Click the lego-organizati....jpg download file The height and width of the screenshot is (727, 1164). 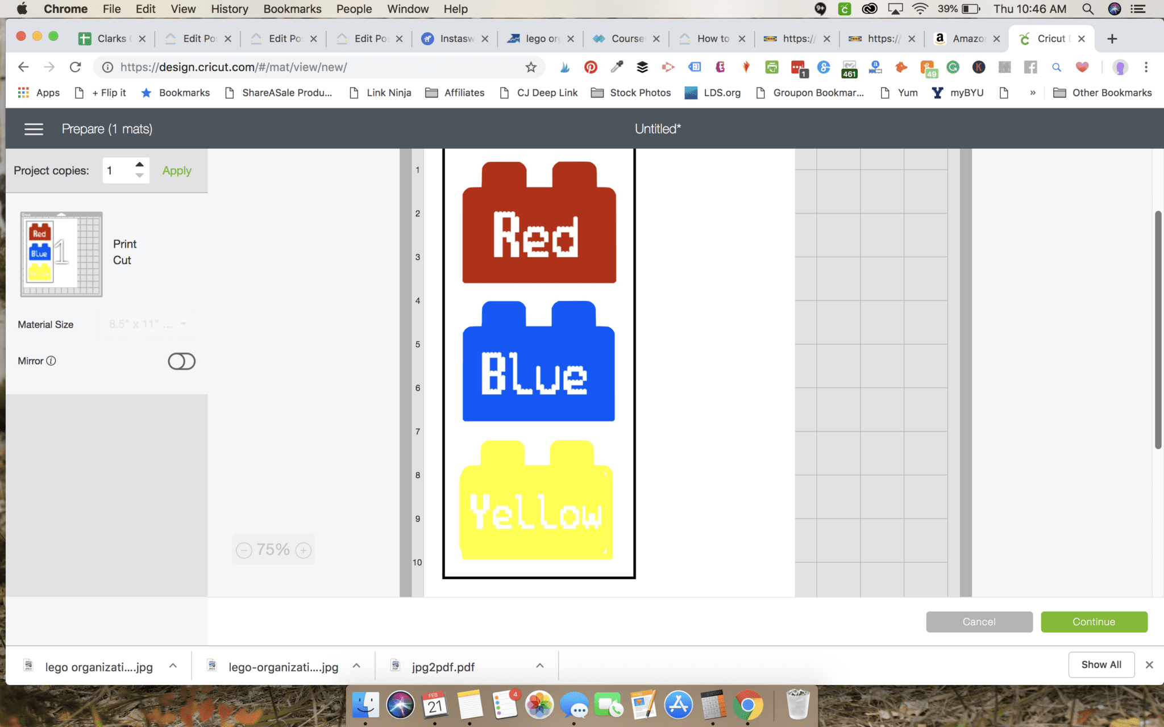click(282, 667)
